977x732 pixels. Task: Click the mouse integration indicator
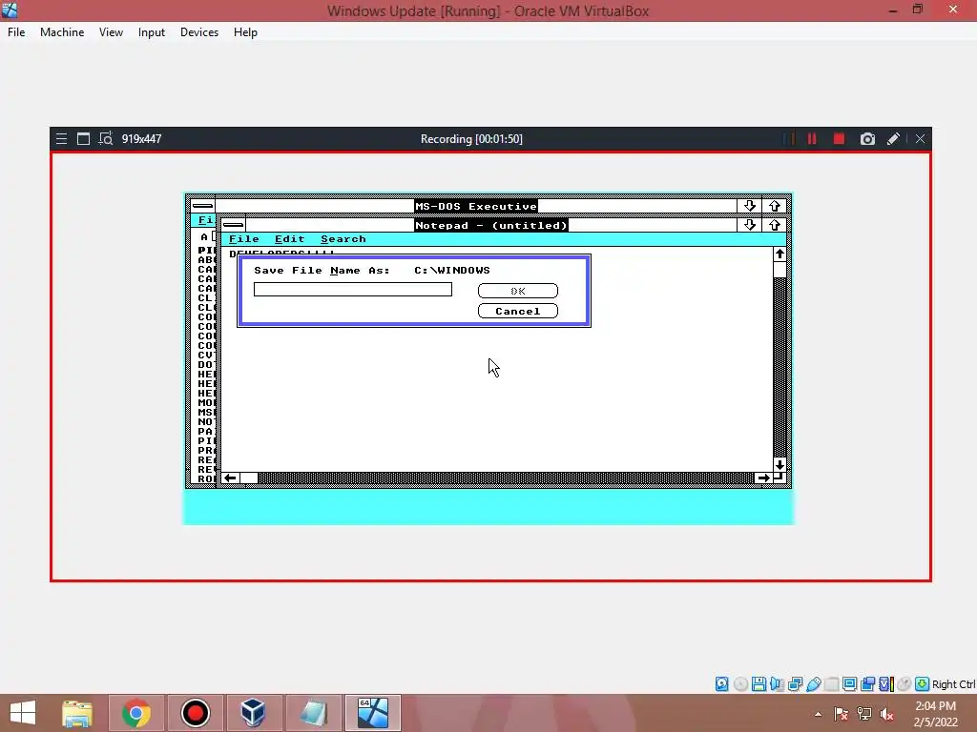pos(904,684)
